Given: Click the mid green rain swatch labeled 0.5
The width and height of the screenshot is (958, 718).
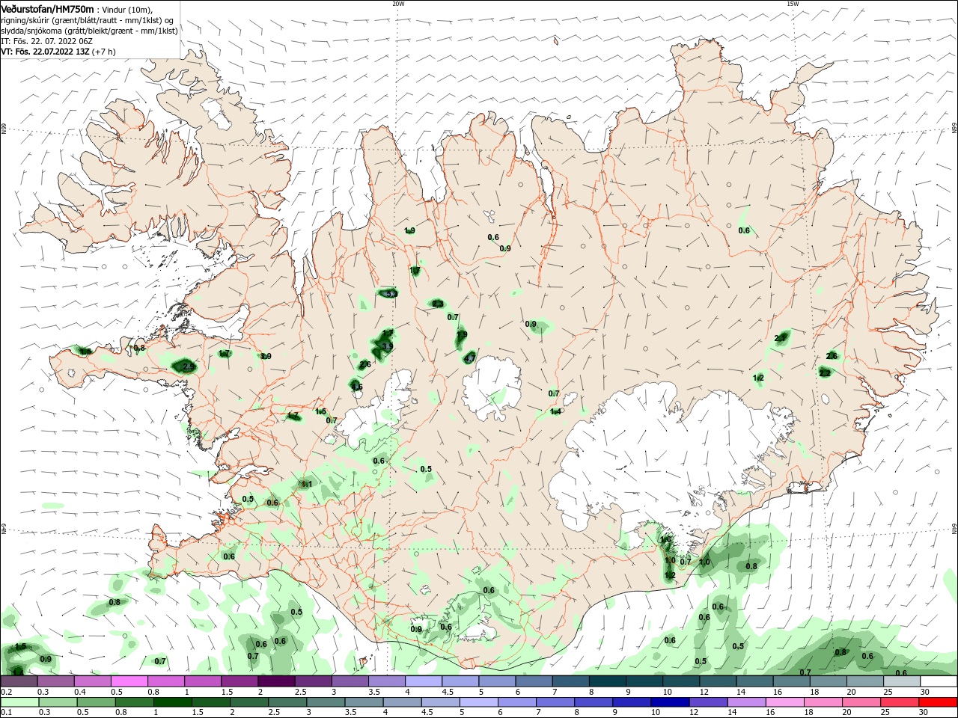Looking at the screenshot, I should 95,702.
